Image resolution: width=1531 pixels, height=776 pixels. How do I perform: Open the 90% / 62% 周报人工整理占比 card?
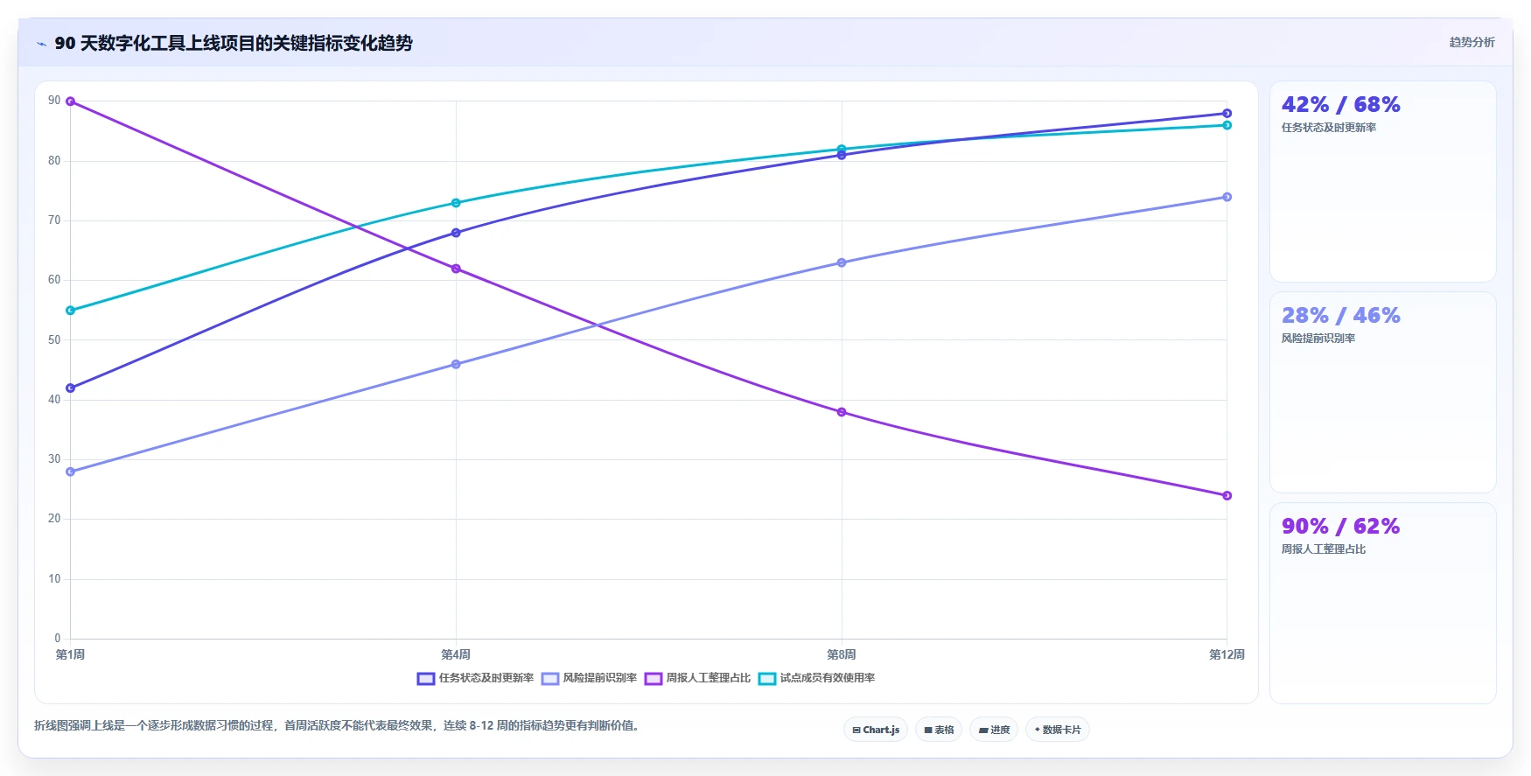click(1382, 604)
